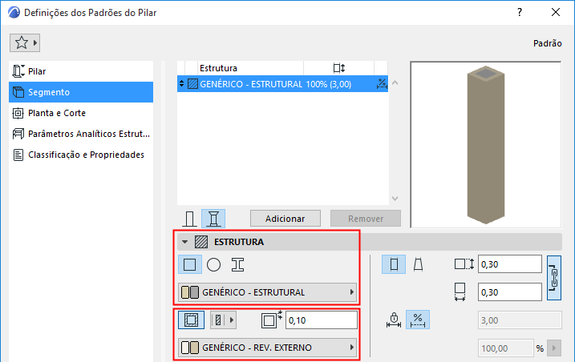Select rectangular cross-section shape

189,264
